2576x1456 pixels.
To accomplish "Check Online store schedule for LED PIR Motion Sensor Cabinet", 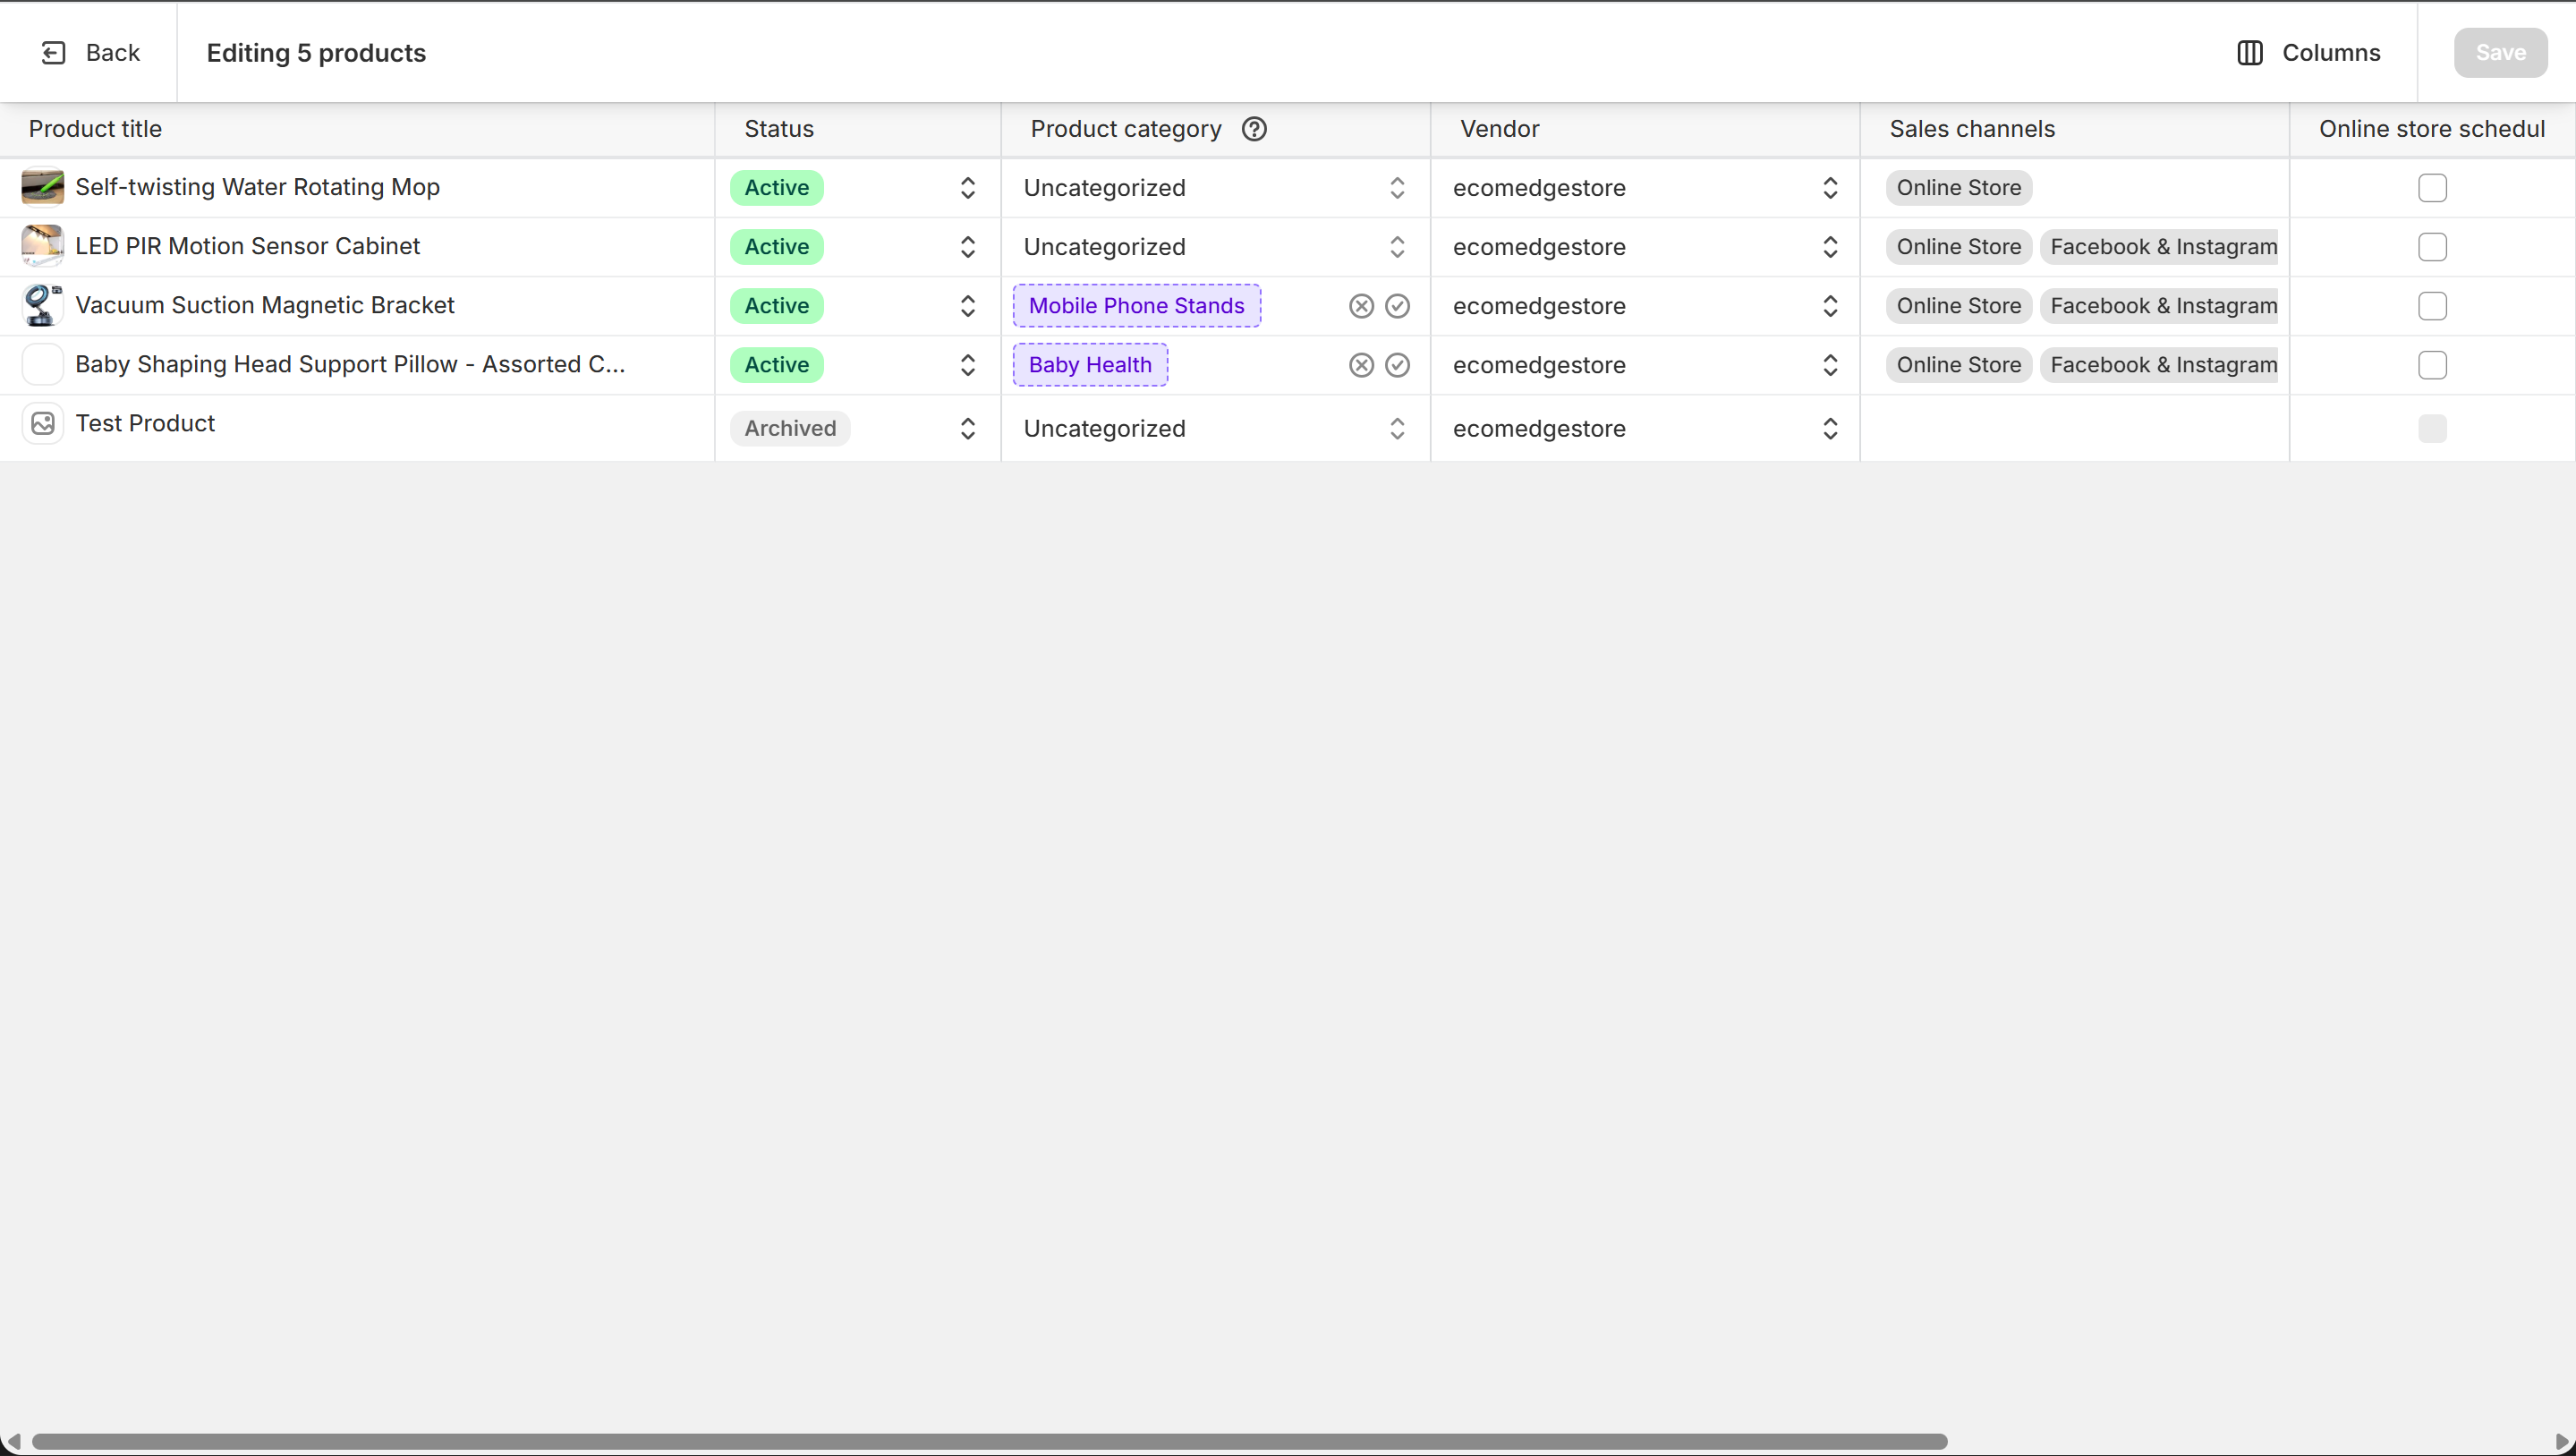I will click(2432, 246).
